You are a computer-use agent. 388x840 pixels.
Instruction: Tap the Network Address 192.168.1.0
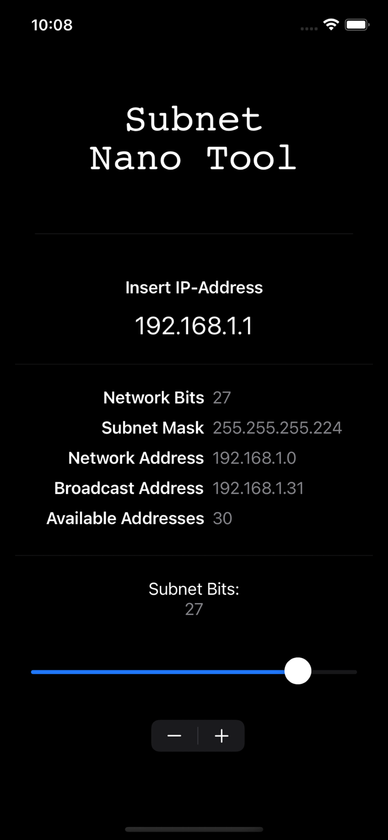pos(254,458)
